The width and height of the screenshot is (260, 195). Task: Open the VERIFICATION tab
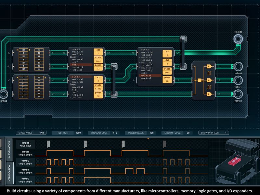click(9, 173)
